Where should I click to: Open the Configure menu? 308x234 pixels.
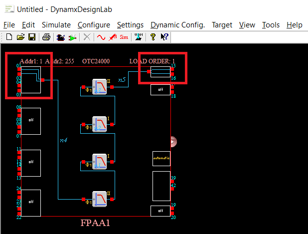[94, 25]
